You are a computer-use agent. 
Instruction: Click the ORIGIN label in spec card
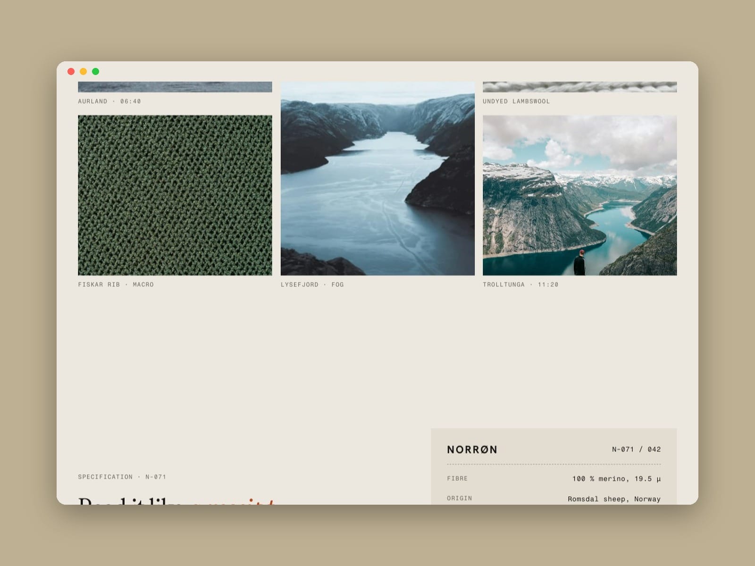coord(459,498)
